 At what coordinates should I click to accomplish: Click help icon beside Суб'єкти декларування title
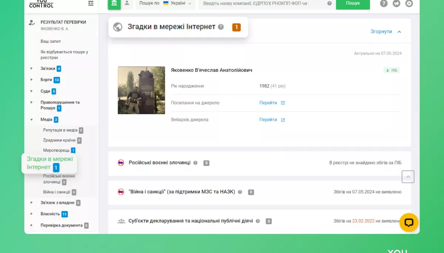point(258,221)
